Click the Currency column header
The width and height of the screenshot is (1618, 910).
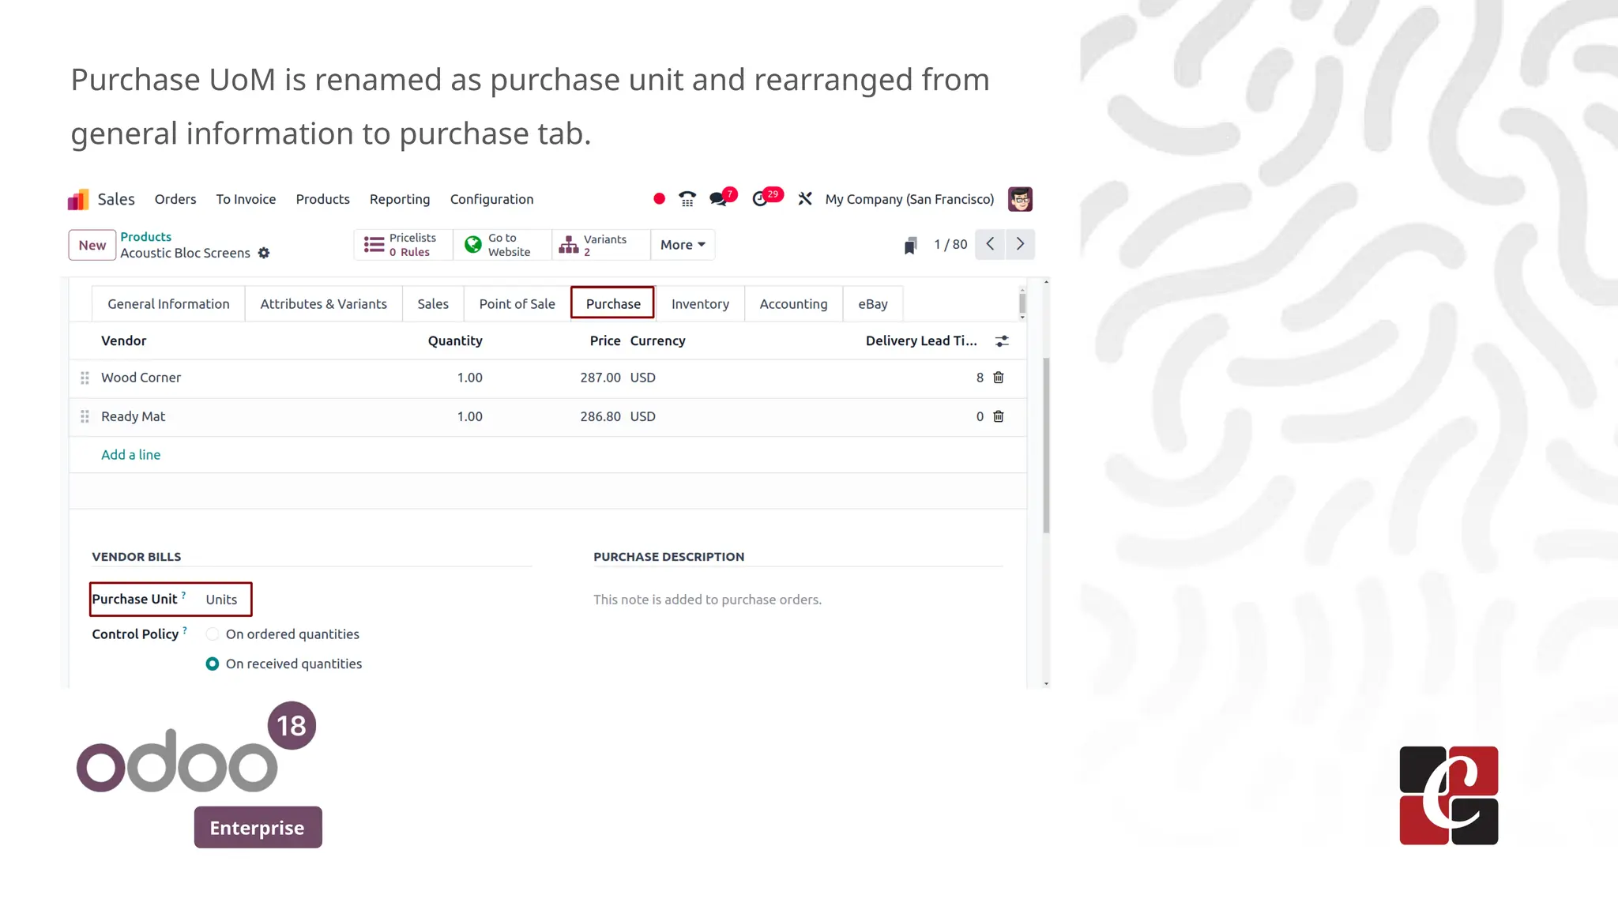(x=657, y=340)
